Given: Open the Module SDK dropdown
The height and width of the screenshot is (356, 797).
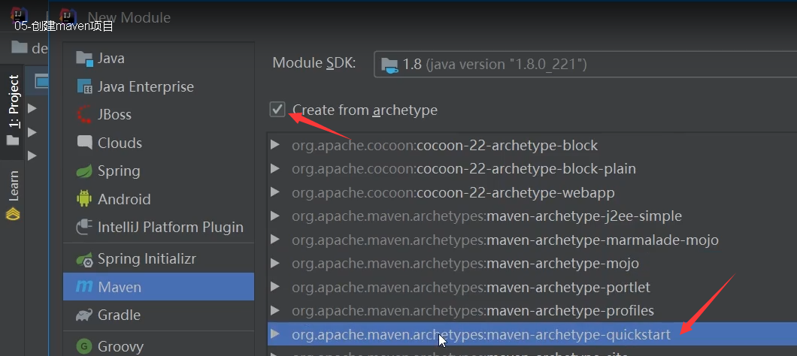Looking at the screenshot, I should pyautogui.click(x=585, y=64).
